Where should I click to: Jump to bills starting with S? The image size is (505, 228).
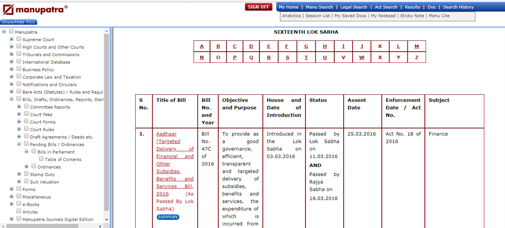[288, 57]
